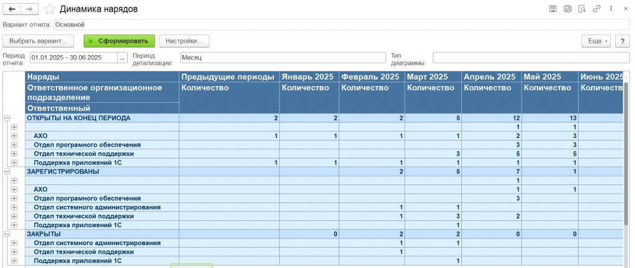Open the Еще dropdown menu
Image resolution: width=635 pixels, height=268 pixels.
(597, 41)
